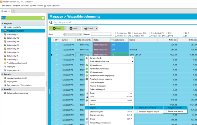Click symbol 13/3/2025/PZ cell
The image size is (197, 125).
(x=68, y=45)
